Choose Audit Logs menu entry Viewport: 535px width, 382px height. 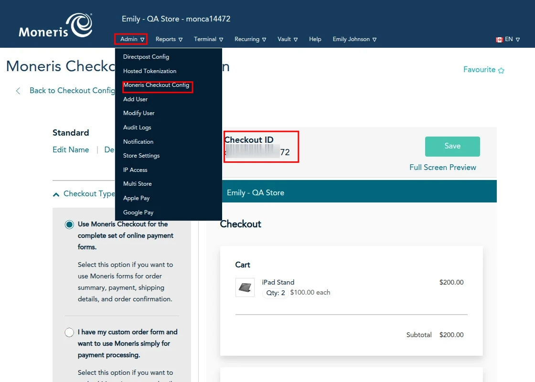tap(137, 127)
